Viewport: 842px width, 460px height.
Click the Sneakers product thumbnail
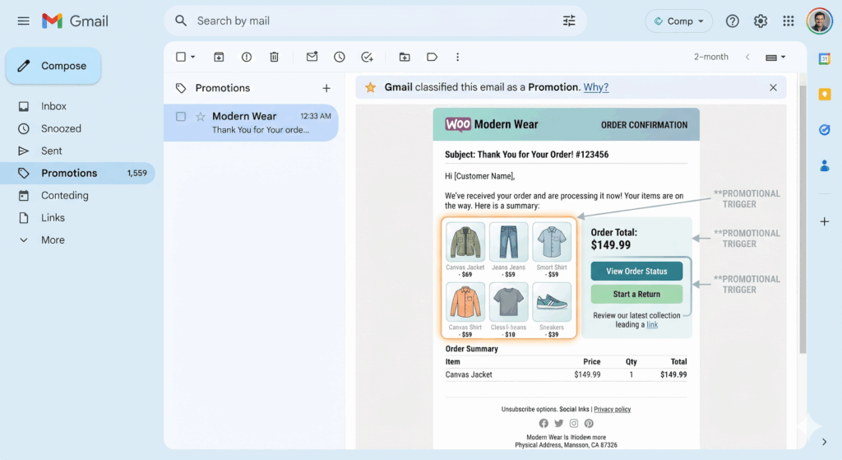click(552, 303)
